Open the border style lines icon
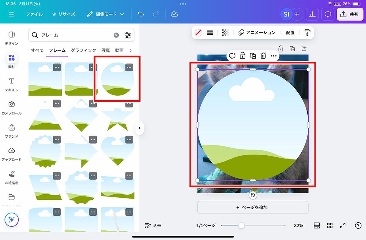 (x=210, y=33)
